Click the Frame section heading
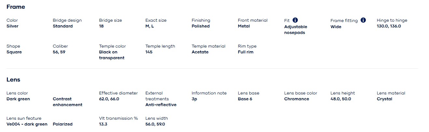The width and height of the screenshot is (429, 132). [x=16, y=7]
